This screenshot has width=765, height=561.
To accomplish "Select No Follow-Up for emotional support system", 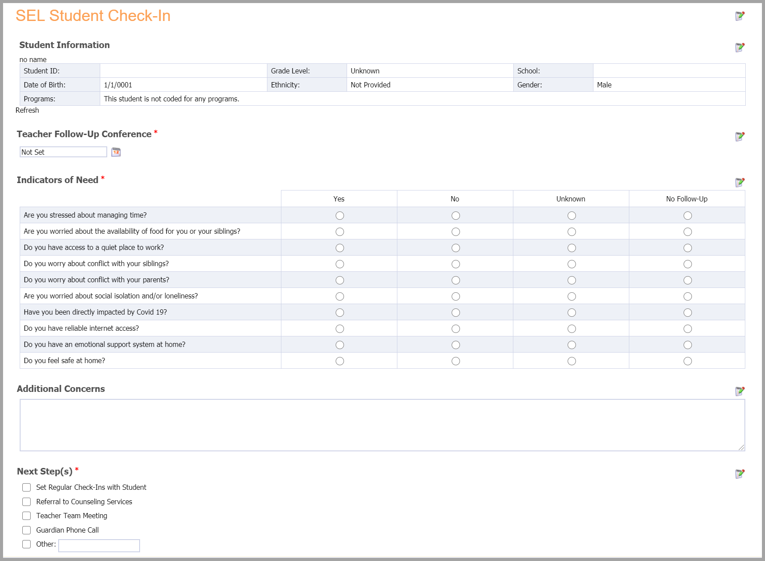I will [x=688, y=345].
